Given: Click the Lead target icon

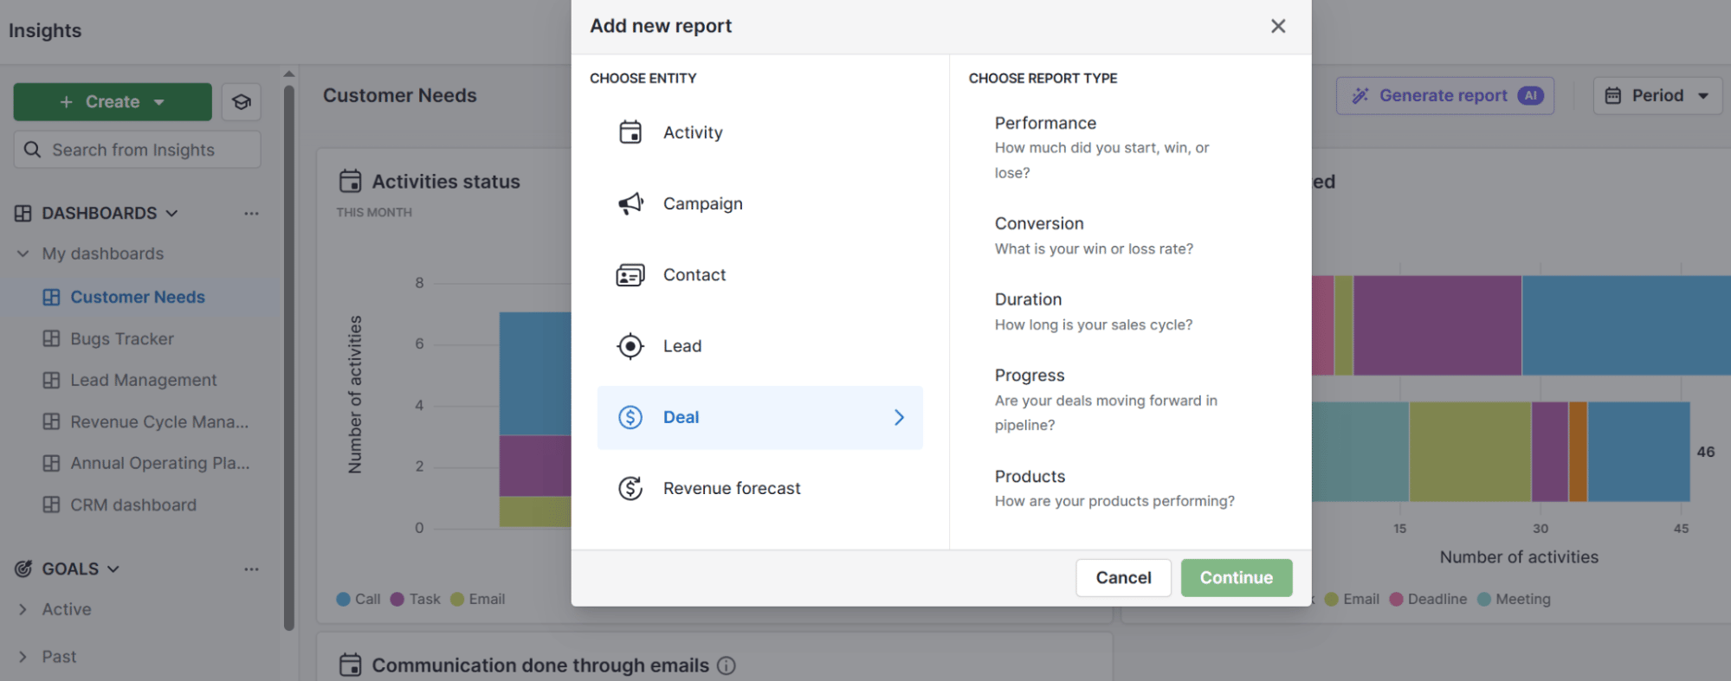Looking at the screenshot, I should (630, 346).
